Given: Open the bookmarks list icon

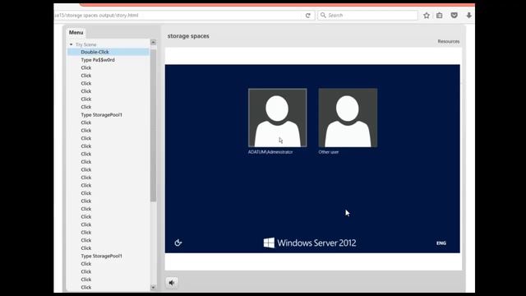Looking at the screenshot, I should point(440,16).
